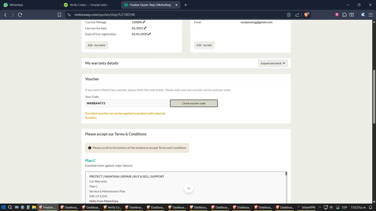Image resolution: width=376 pixels, height=211 pixels.
Task: Click 'Hello from MotorEasy' text
Action: (x=104, y=201)
